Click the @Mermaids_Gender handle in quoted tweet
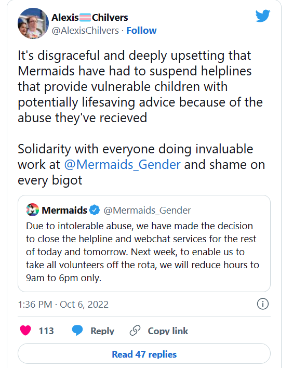The height and width of the screenshot is (368, 293). point(147,211)
